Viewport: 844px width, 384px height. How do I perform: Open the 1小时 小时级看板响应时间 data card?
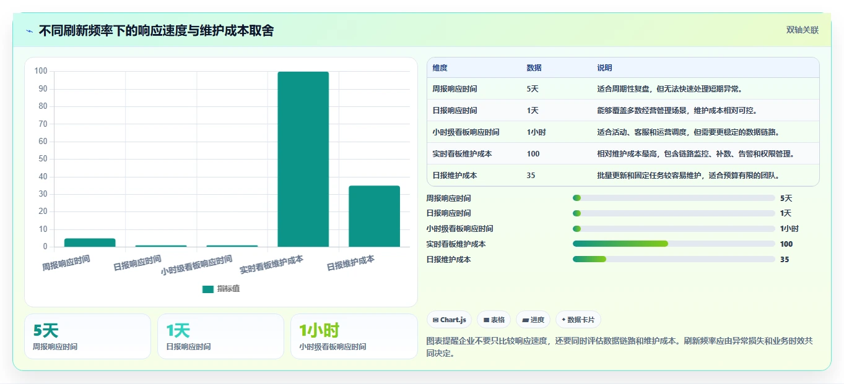click(354, 336)
